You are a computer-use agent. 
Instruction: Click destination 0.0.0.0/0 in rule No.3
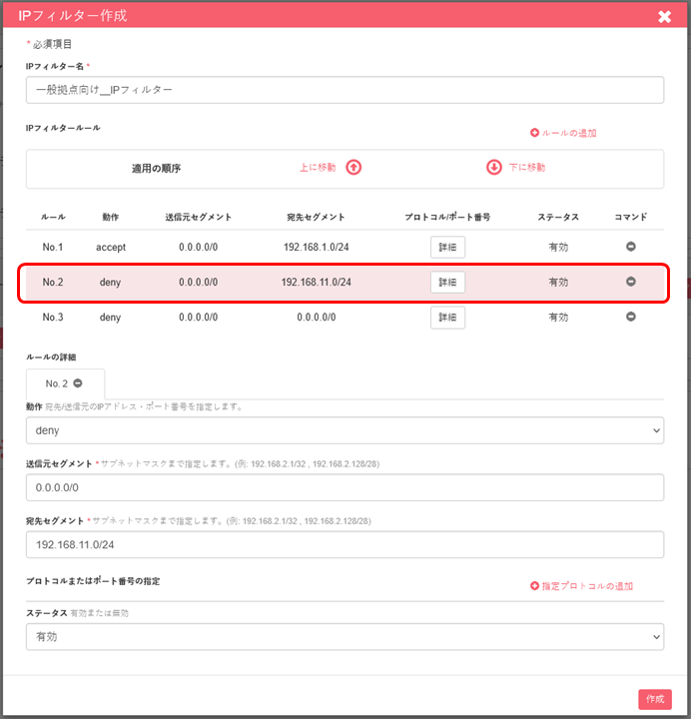tap(317, 318)
